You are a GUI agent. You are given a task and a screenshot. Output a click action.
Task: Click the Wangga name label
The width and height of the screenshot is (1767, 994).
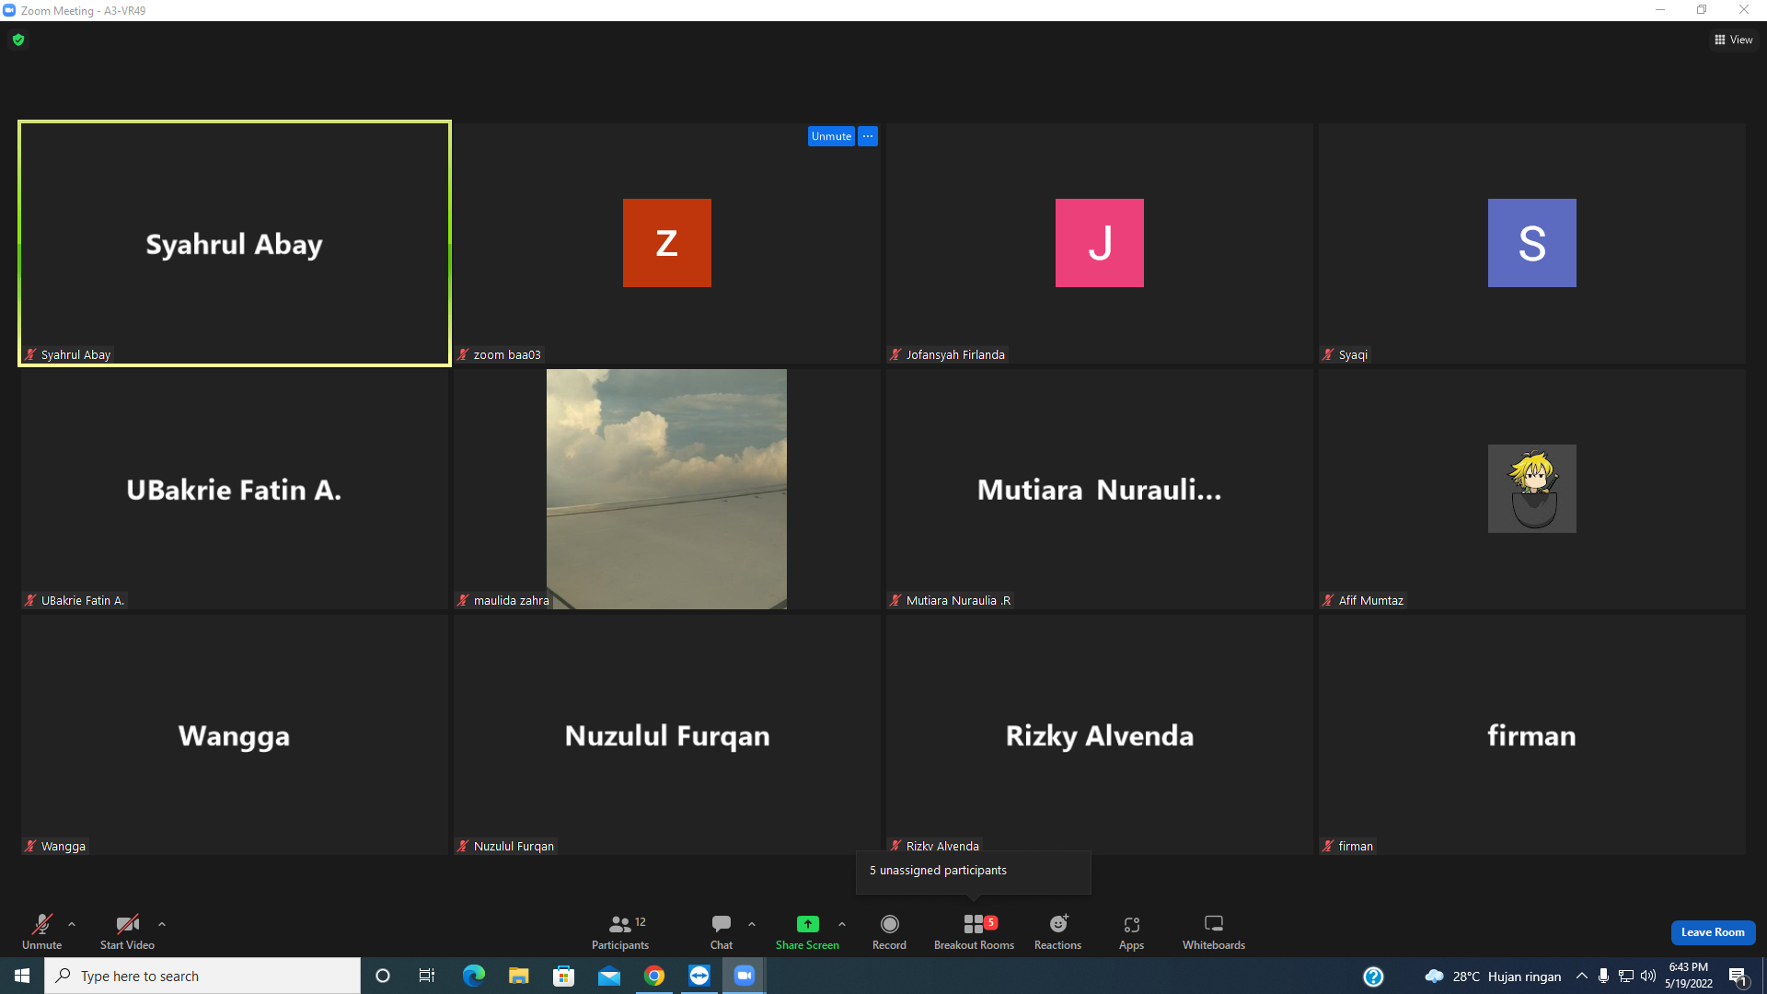(x=64, y=847)
